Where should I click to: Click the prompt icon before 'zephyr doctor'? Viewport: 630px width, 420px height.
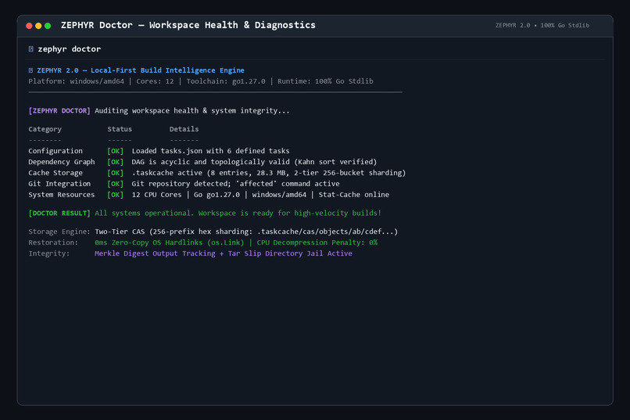[x=31, y=49]
